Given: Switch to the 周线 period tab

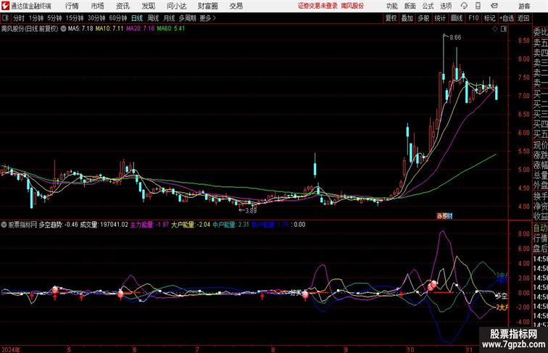Looking at the screenshot, I should 153,18.
